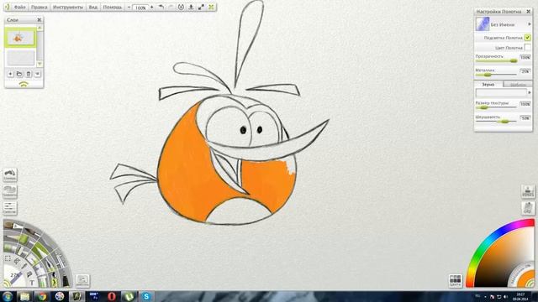
Task: Close the Слои layers panel
Action: [40, 20]
